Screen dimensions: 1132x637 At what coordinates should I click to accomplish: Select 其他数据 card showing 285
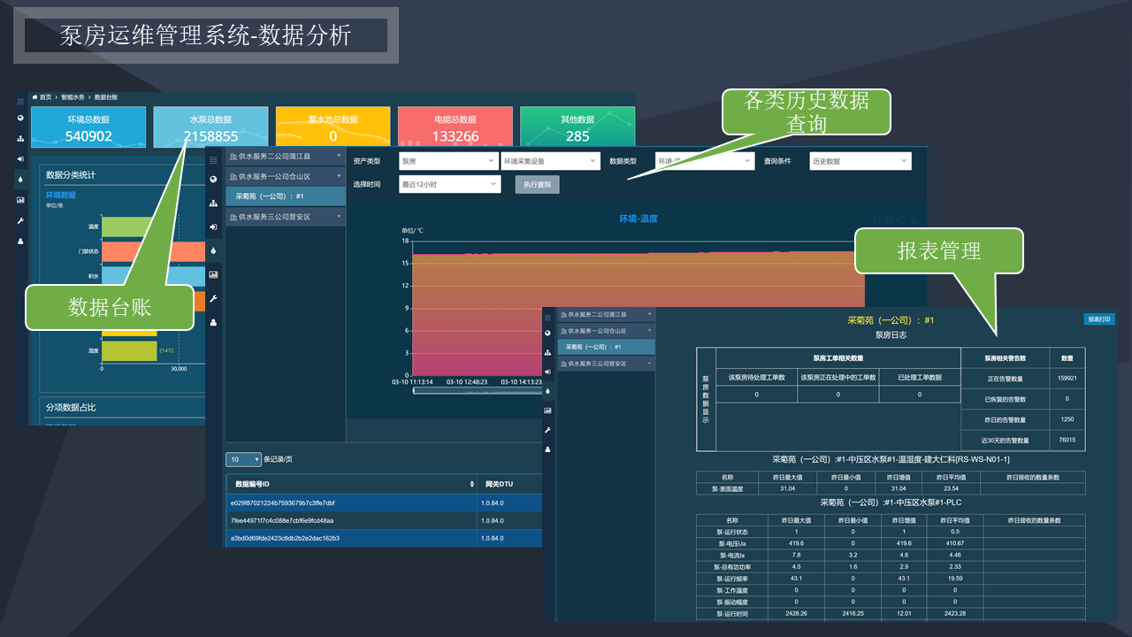point(577,127)
